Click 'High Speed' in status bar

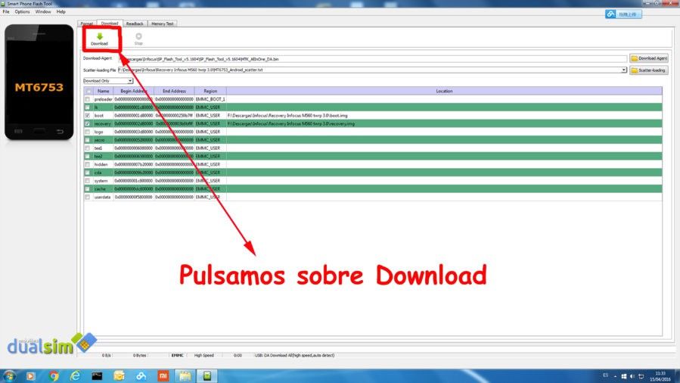[x=203, y=355]
